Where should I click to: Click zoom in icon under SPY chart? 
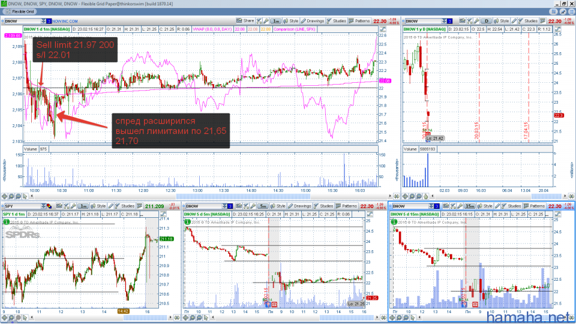point(11,317)
